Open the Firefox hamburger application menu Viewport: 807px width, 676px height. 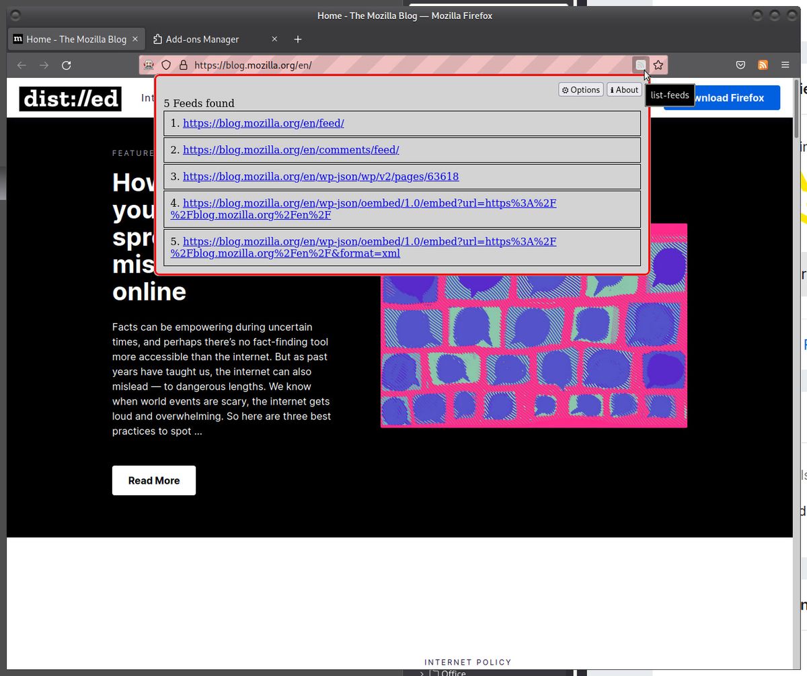point(785,65)
